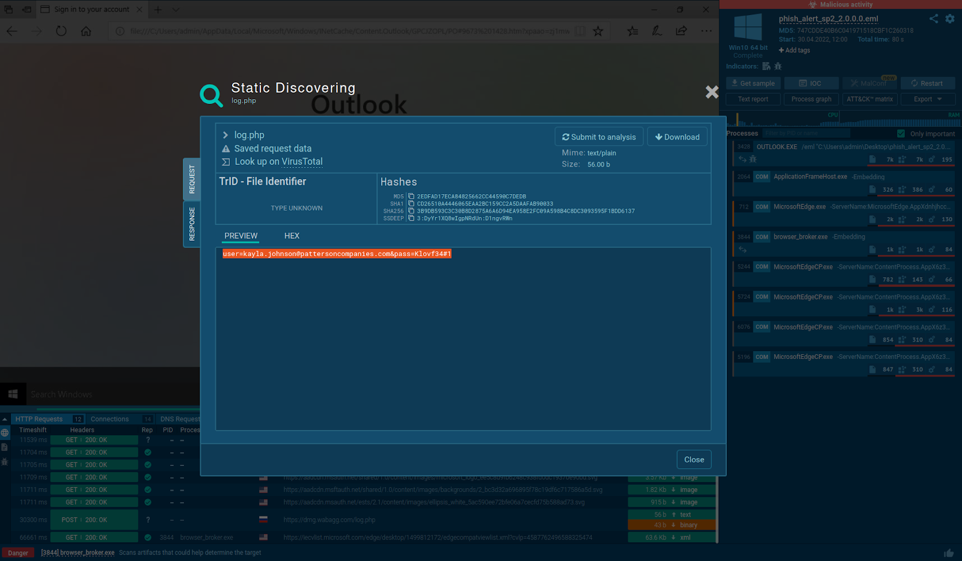This screenshot has width=962, height=561.
Task: Select the PREVIEW tab
Action: pyautogui.click(x=240, y=236)
